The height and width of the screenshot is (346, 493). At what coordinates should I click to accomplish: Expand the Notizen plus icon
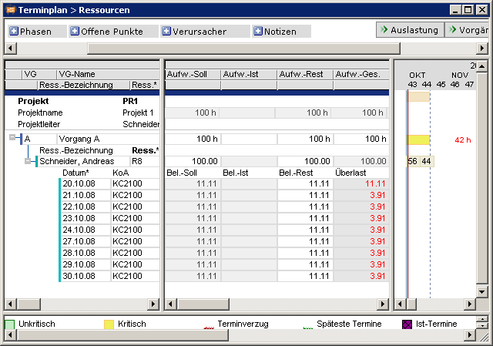(258, 31)
